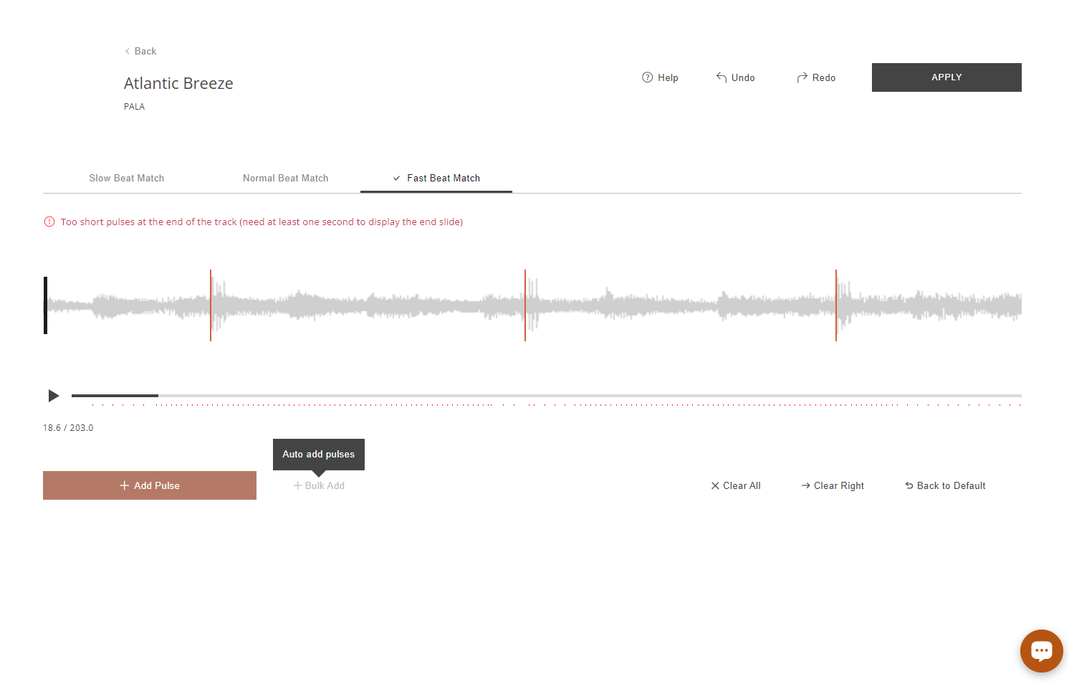Screen dimensions: 1069x684
Task: Seek along the playback progress bar
Action: coord(547,396)
